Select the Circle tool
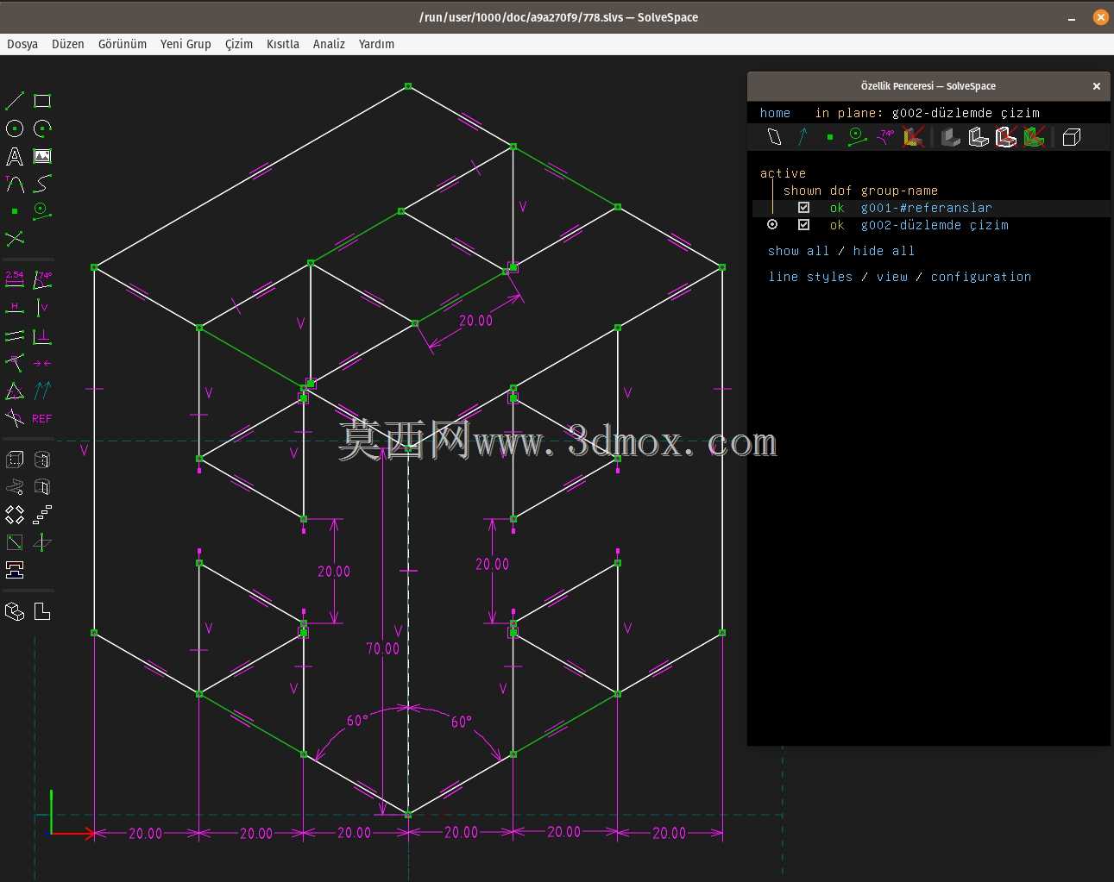 [x=15, y=128]
